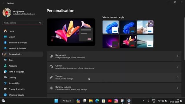Click the Personalisation paintbrush icon in sidebar
Viewport: 185px width, 104px height.
5,54
